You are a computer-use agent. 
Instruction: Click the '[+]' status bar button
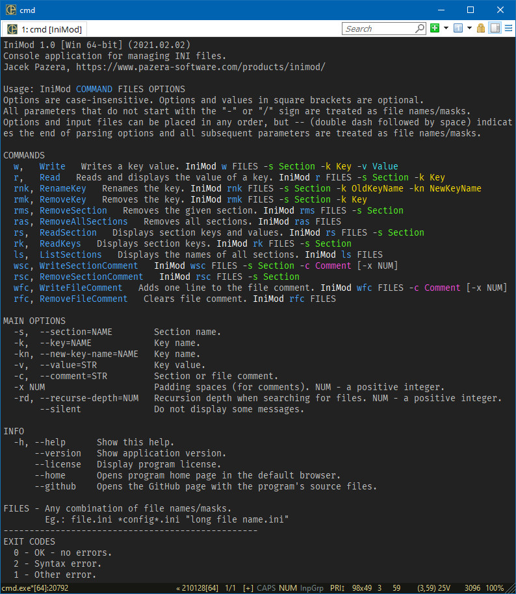(x=248, y=588)
